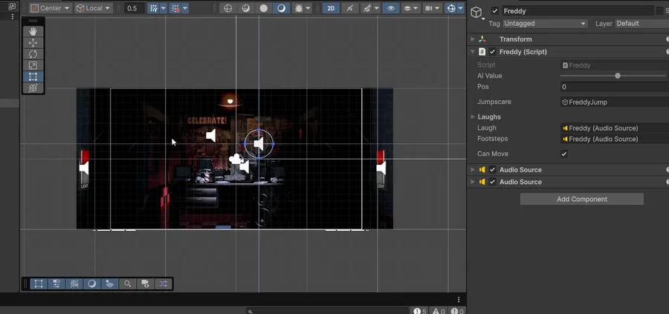Click the magnifier icon in overlay toolbar
This screenshot has width=669, height=314.
click(x=128, y=284)
